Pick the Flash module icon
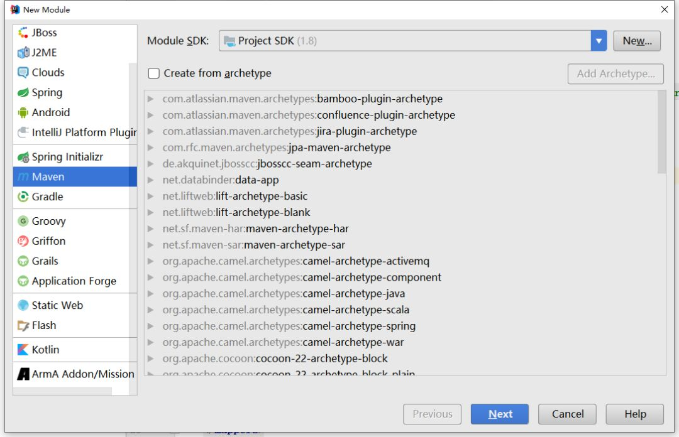Viewport: 679px width, 437px height. (23, 325)
